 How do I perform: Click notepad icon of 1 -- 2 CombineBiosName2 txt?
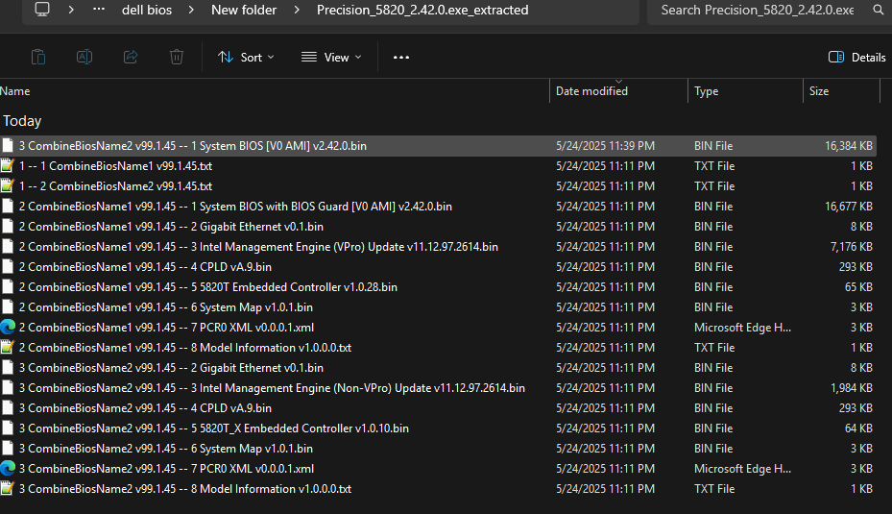[x=8, y=186]
